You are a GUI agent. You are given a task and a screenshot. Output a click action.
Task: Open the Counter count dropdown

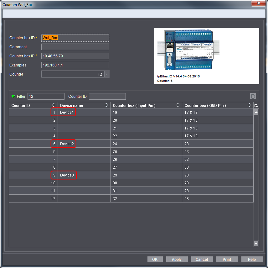point(107,74)
